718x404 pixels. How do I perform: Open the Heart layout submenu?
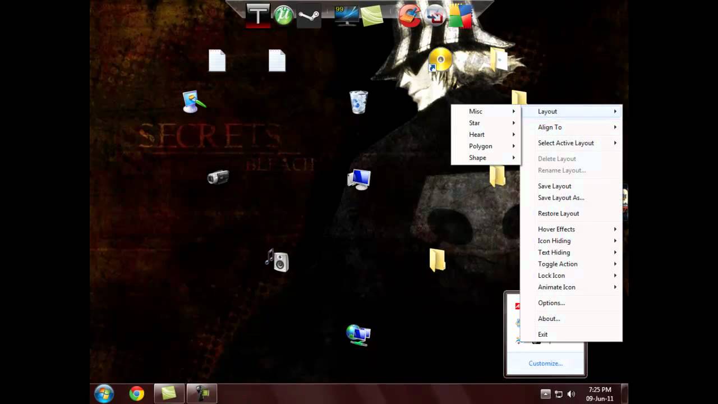[486, 135]
